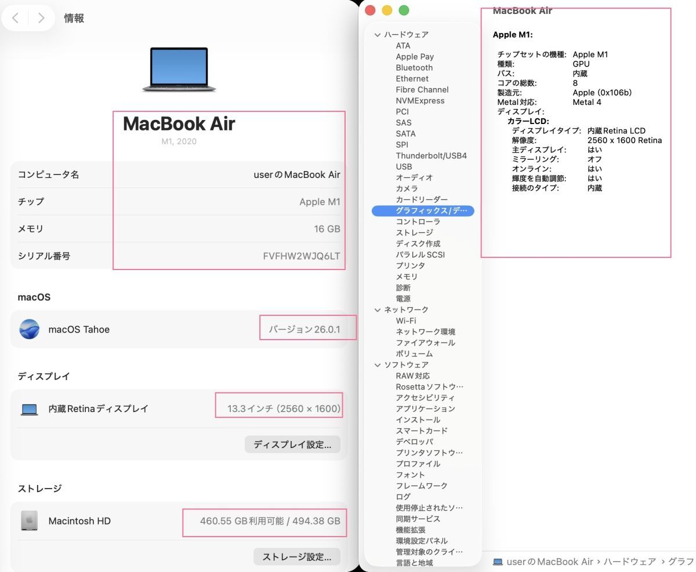Select ボリューム in sidebar

pyautogui.click(x=414, y=354)
